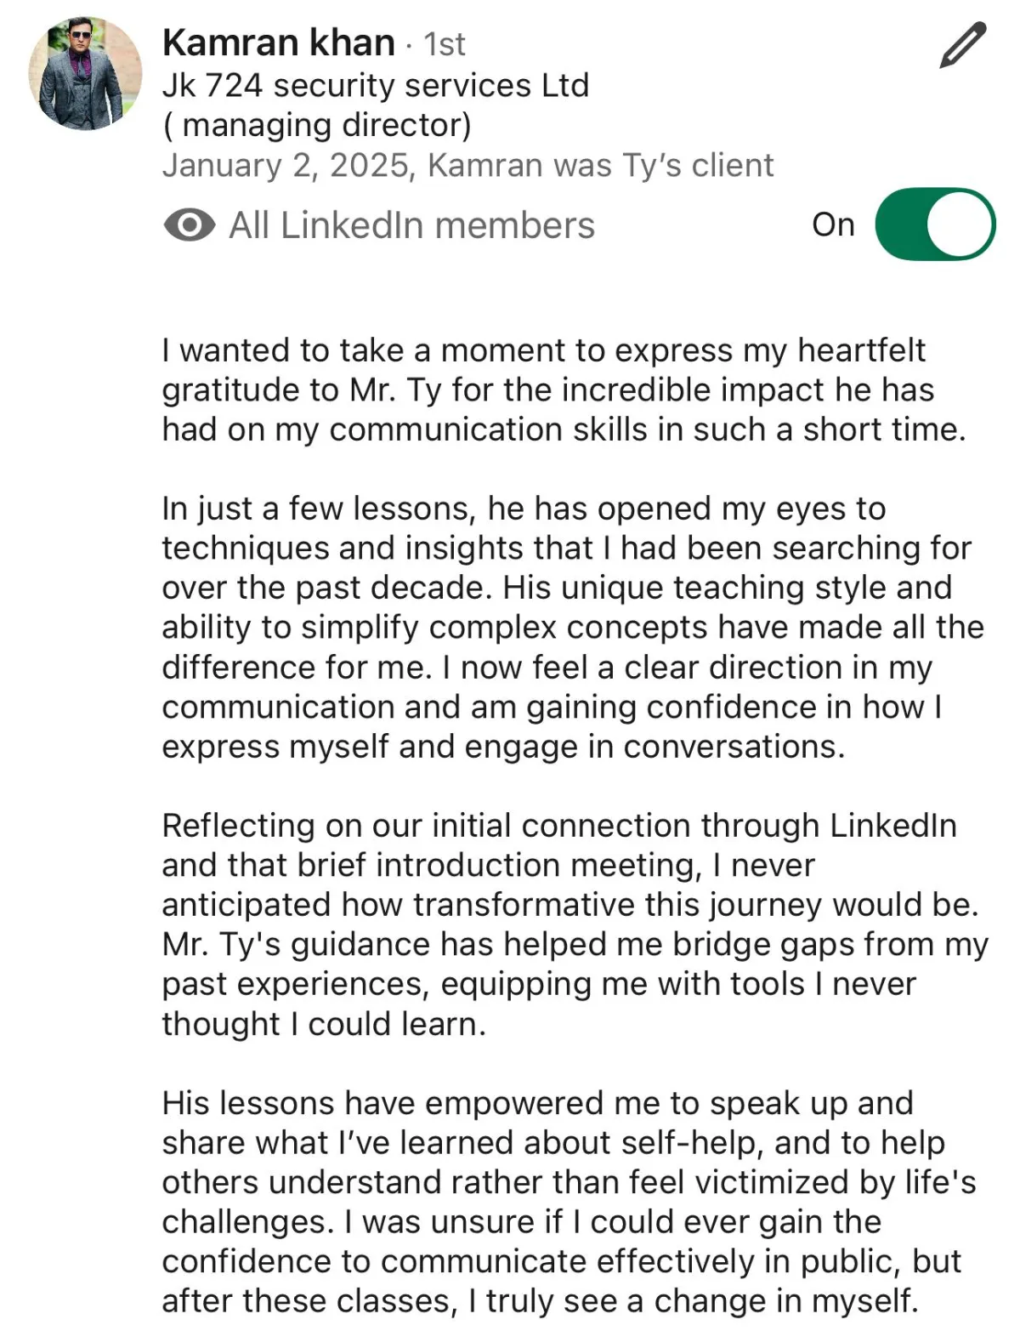Tap the paragraph starting "I wanted to take"
This screenshot has width=1020, height=1342.
564,390
